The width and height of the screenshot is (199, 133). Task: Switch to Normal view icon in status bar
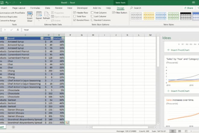coord(172,131)
